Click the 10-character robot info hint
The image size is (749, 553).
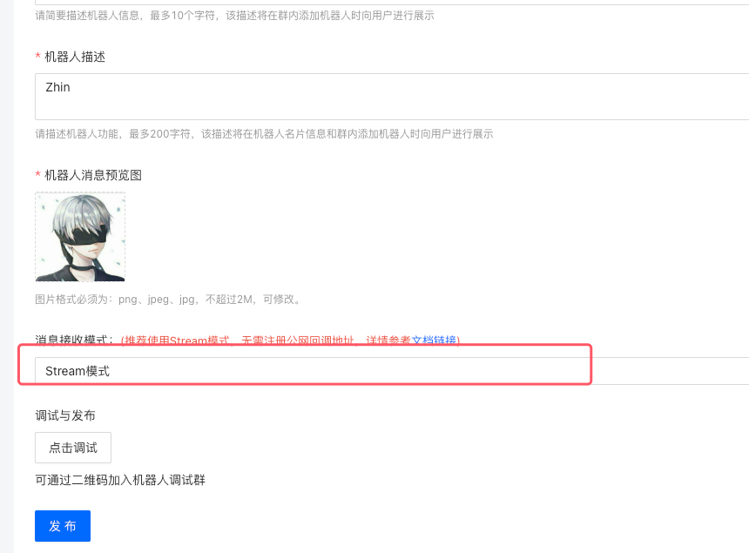pyautogui.click(x=234, y=16)
